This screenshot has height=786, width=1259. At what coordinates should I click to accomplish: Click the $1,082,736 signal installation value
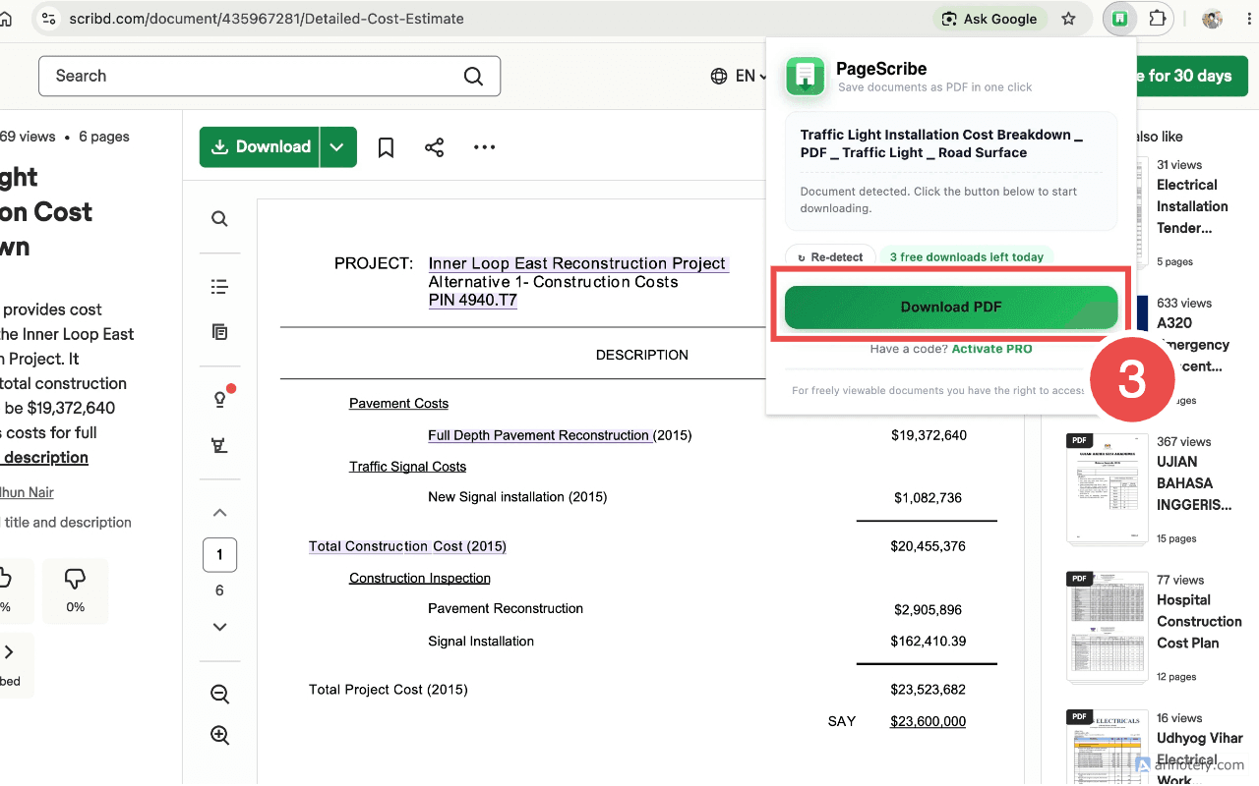coord(928,498)
